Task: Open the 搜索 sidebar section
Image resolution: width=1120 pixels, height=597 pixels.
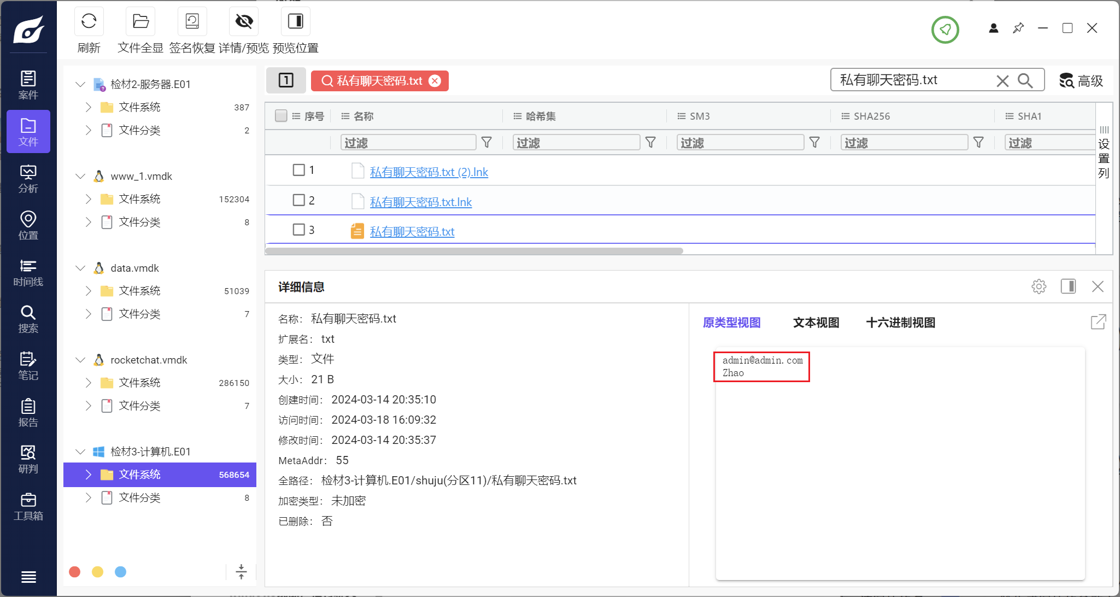Action: point(28,319)
